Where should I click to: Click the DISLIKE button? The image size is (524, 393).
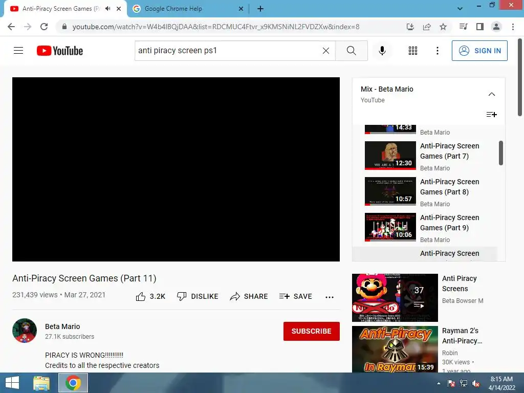pos(198,296)
